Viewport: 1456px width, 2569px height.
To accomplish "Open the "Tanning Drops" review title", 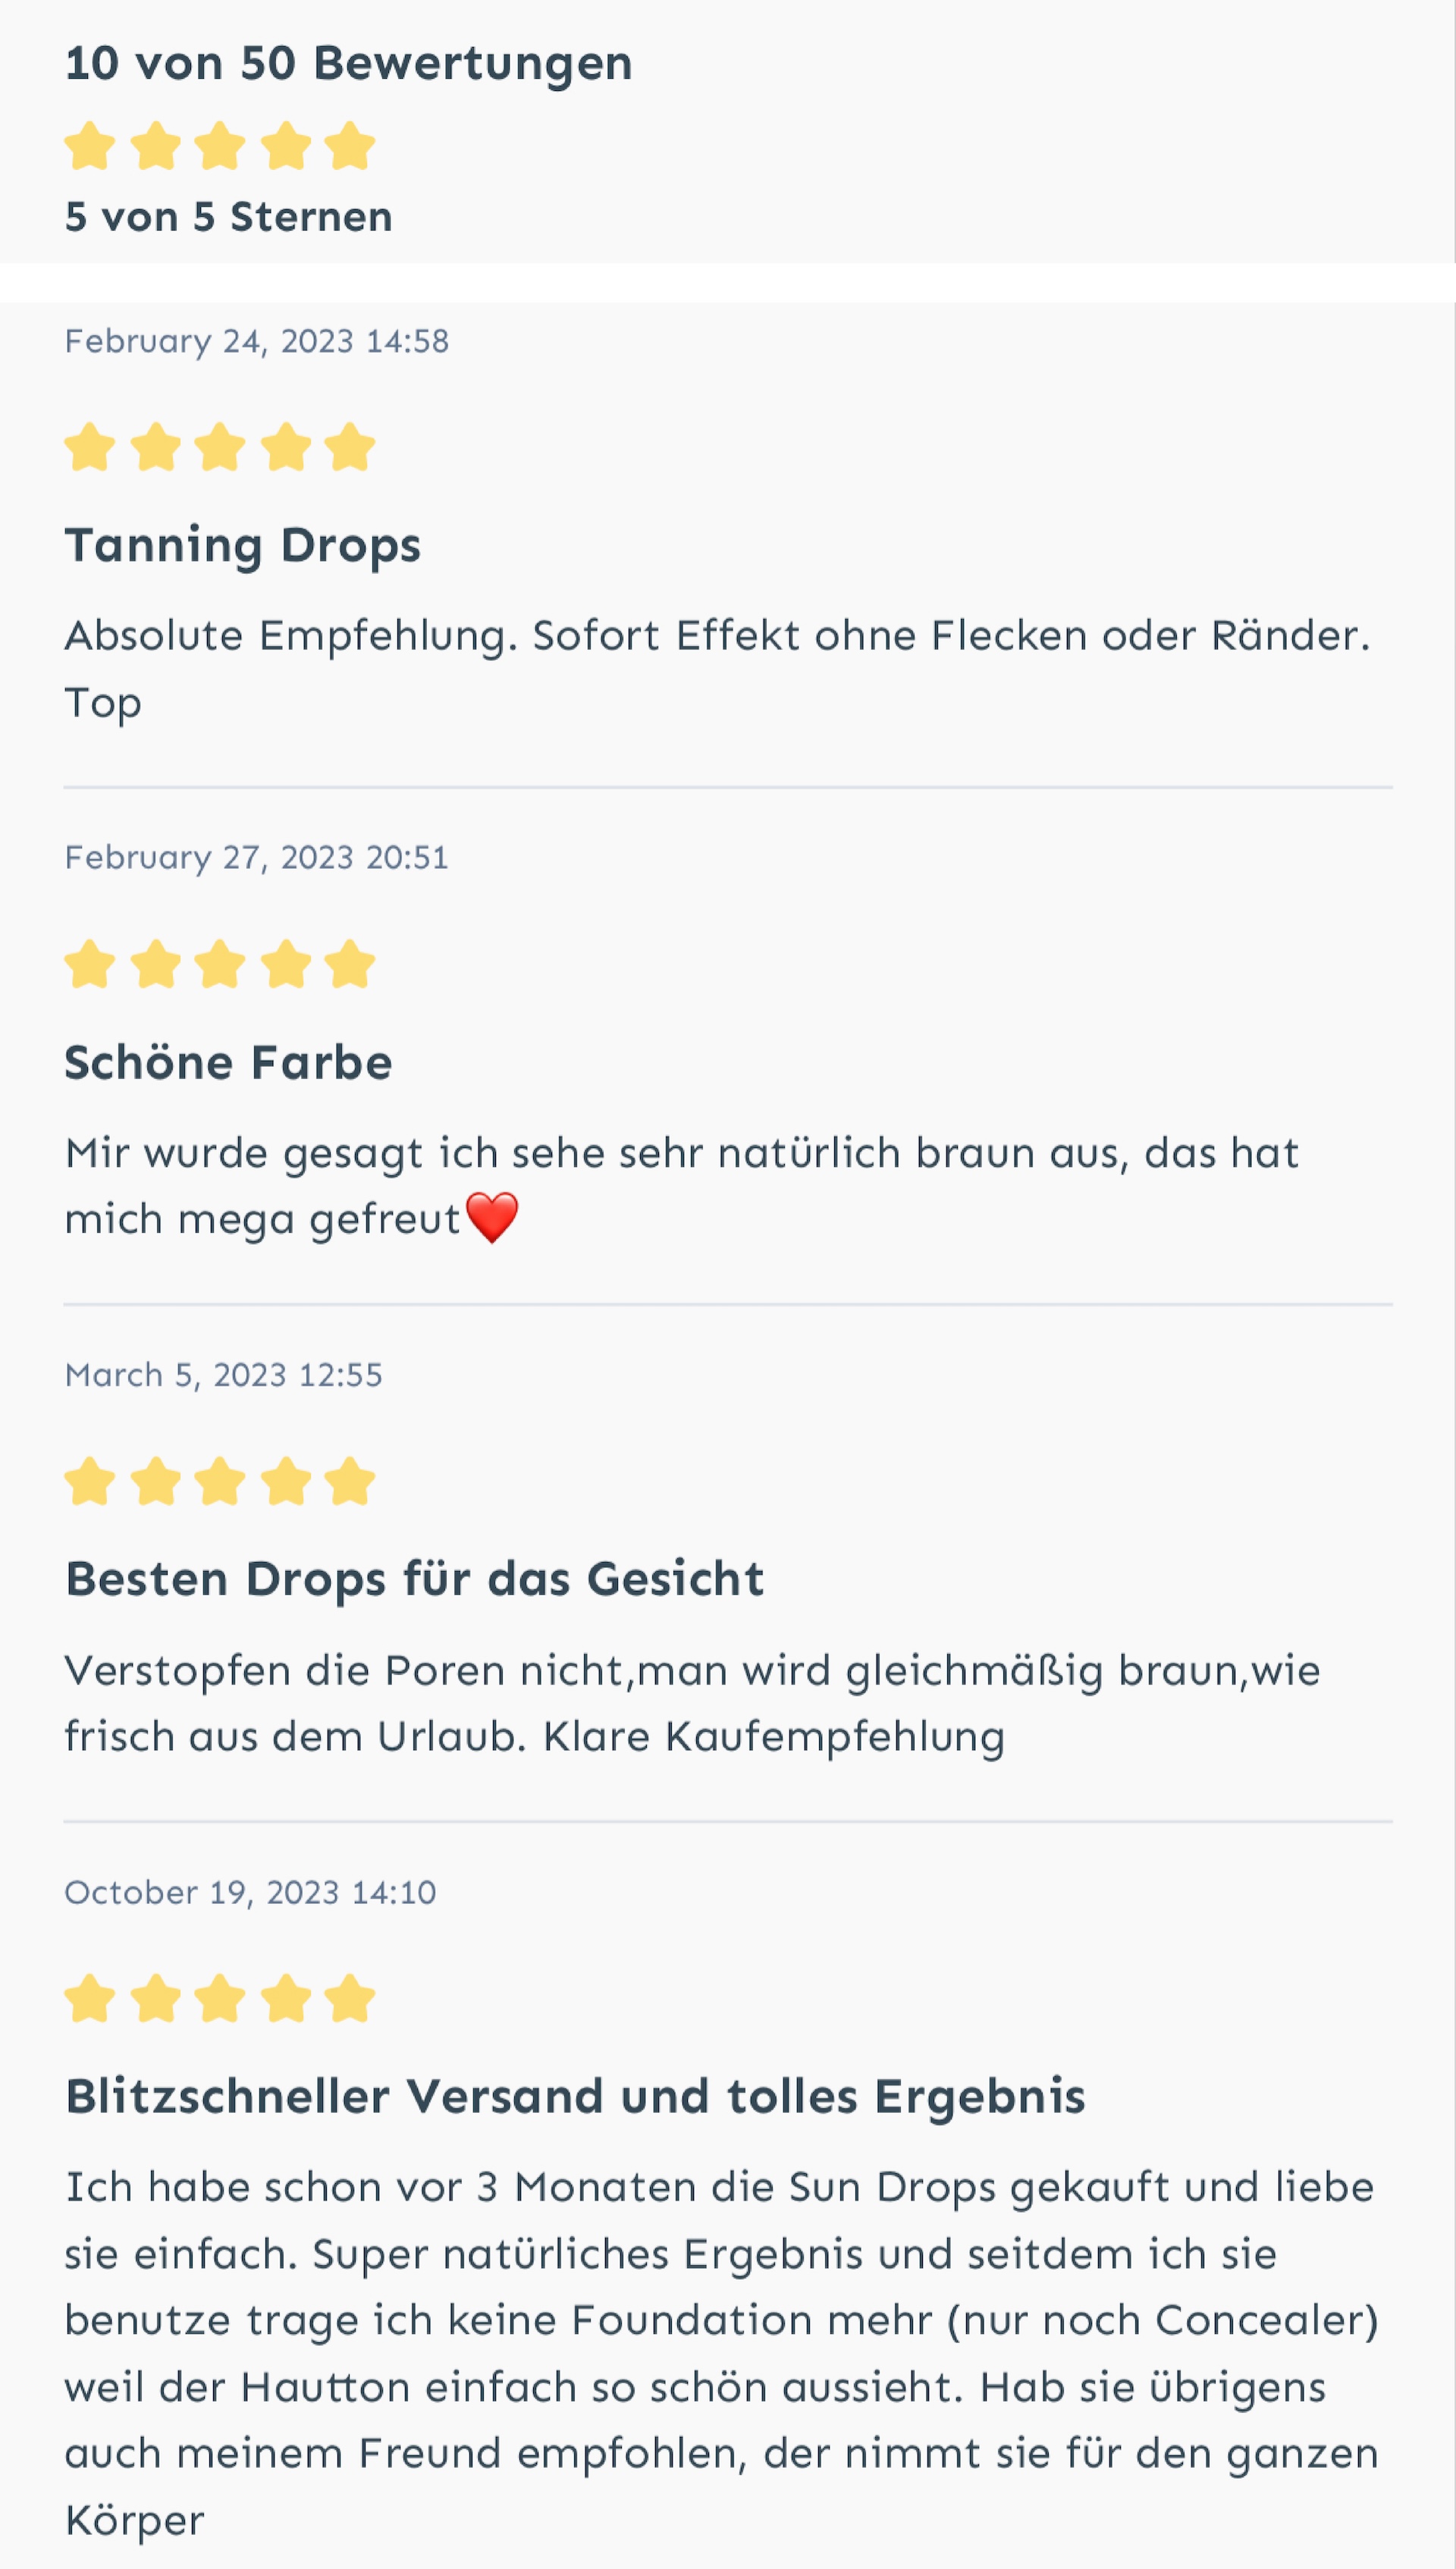I will pos(242,546).
